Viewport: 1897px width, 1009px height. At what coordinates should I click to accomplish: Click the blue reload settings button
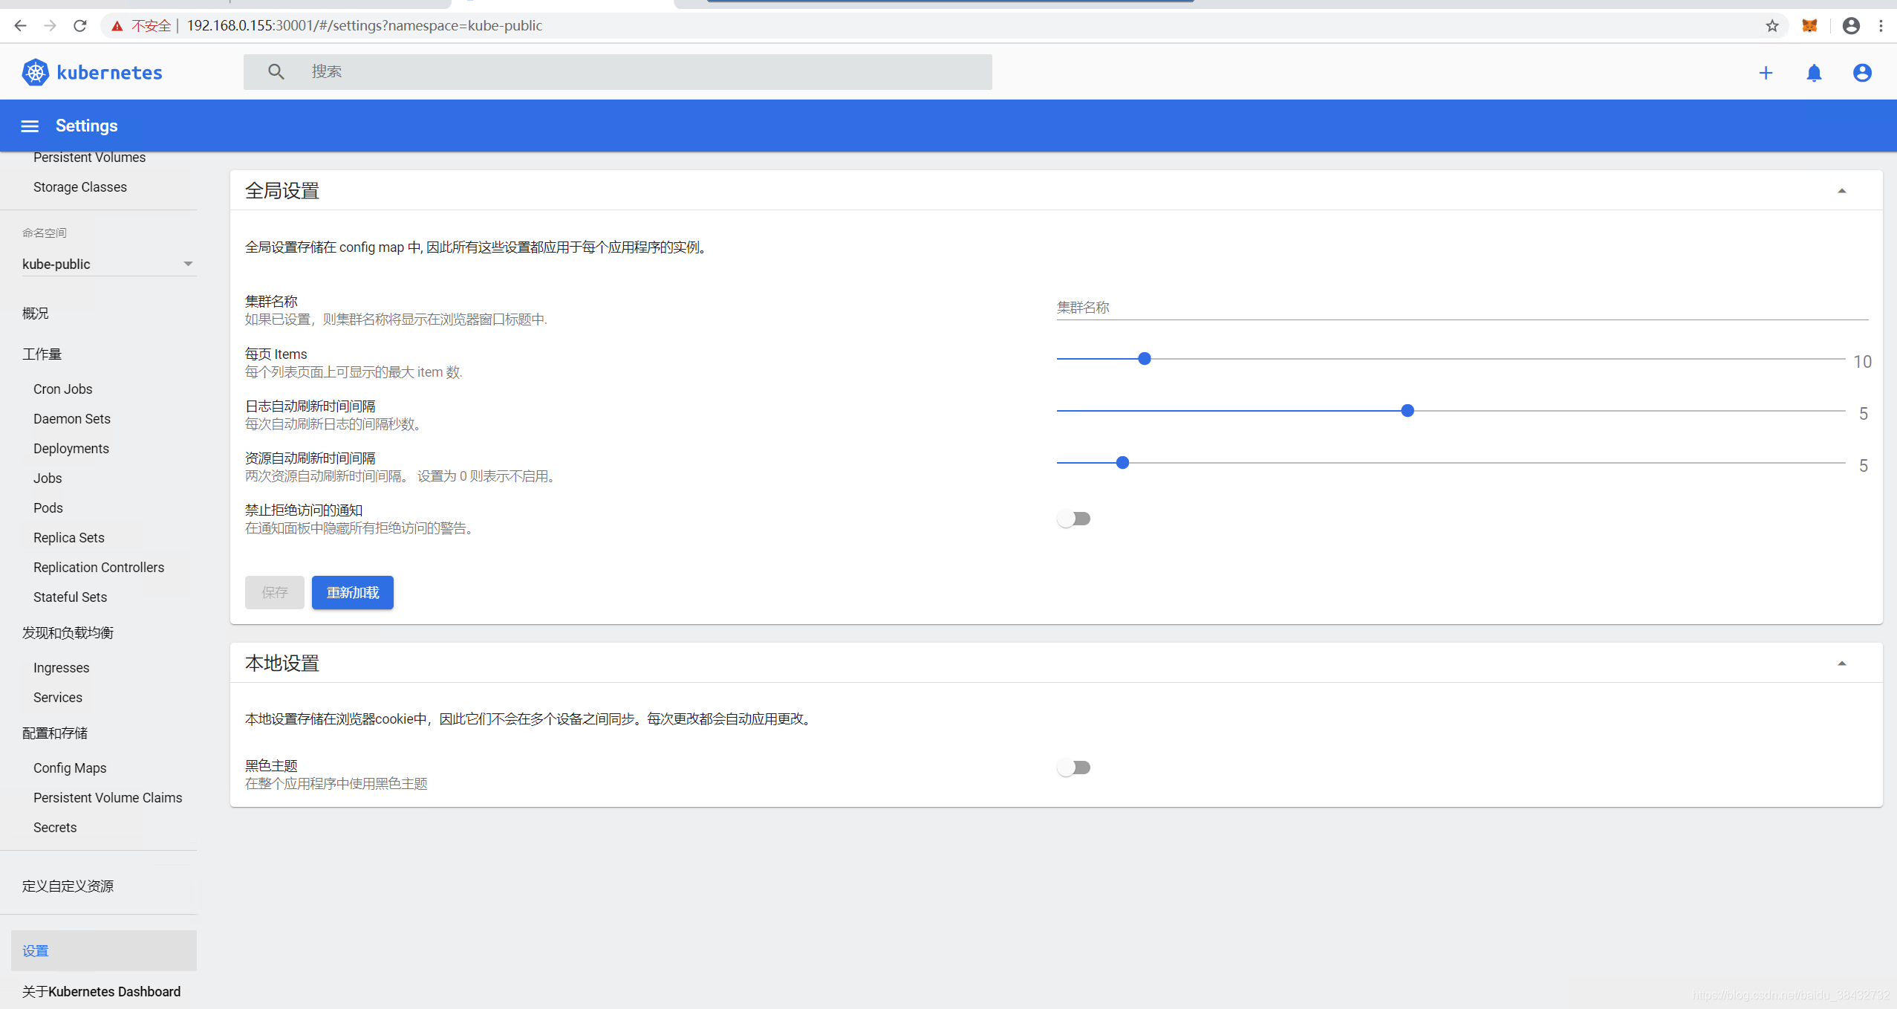[352, 592]
